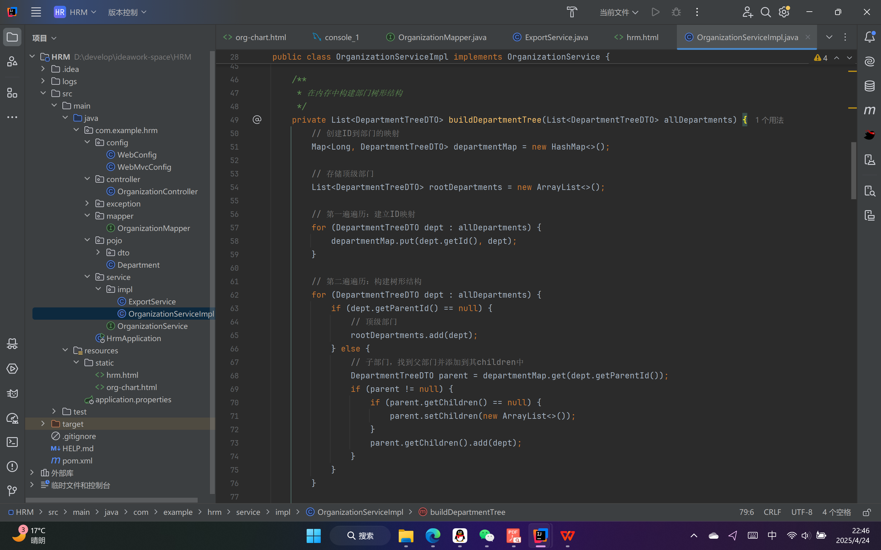Click the Debug bug icon

coord(676,12)
